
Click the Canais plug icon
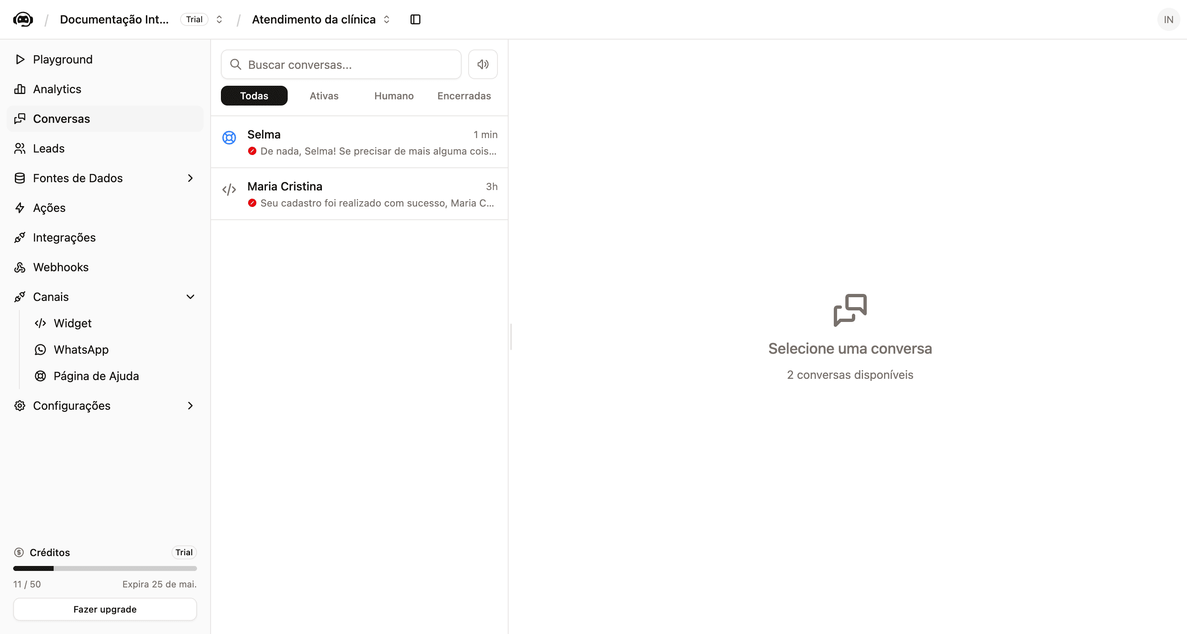(20, 297)
